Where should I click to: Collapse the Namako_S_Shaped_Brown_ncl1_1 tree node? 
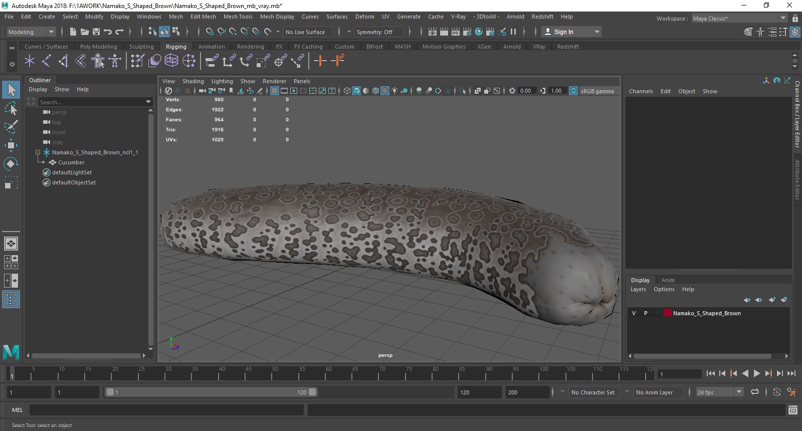[x=38, y=152]
